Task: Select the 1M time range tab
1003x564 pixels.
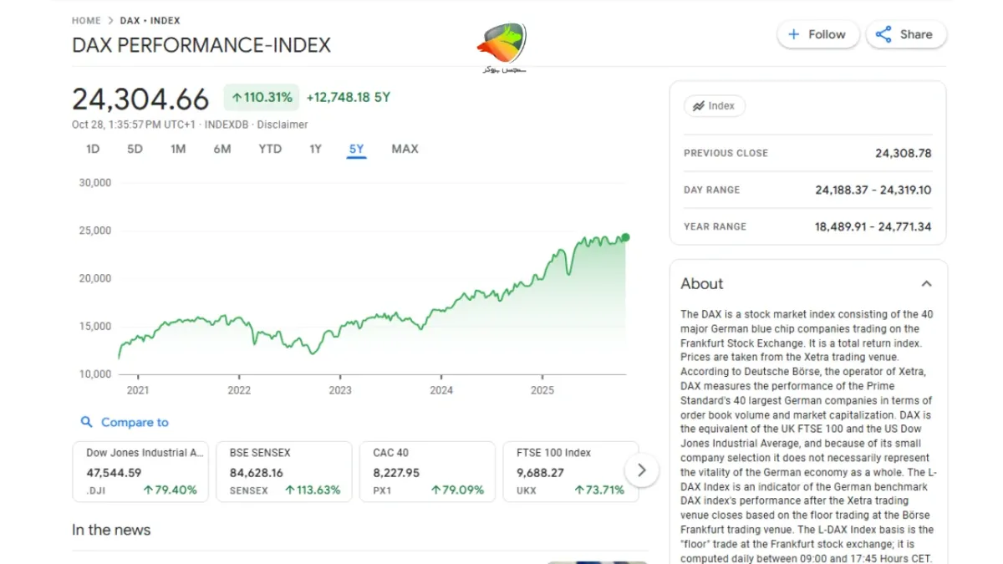Action: 178,149
